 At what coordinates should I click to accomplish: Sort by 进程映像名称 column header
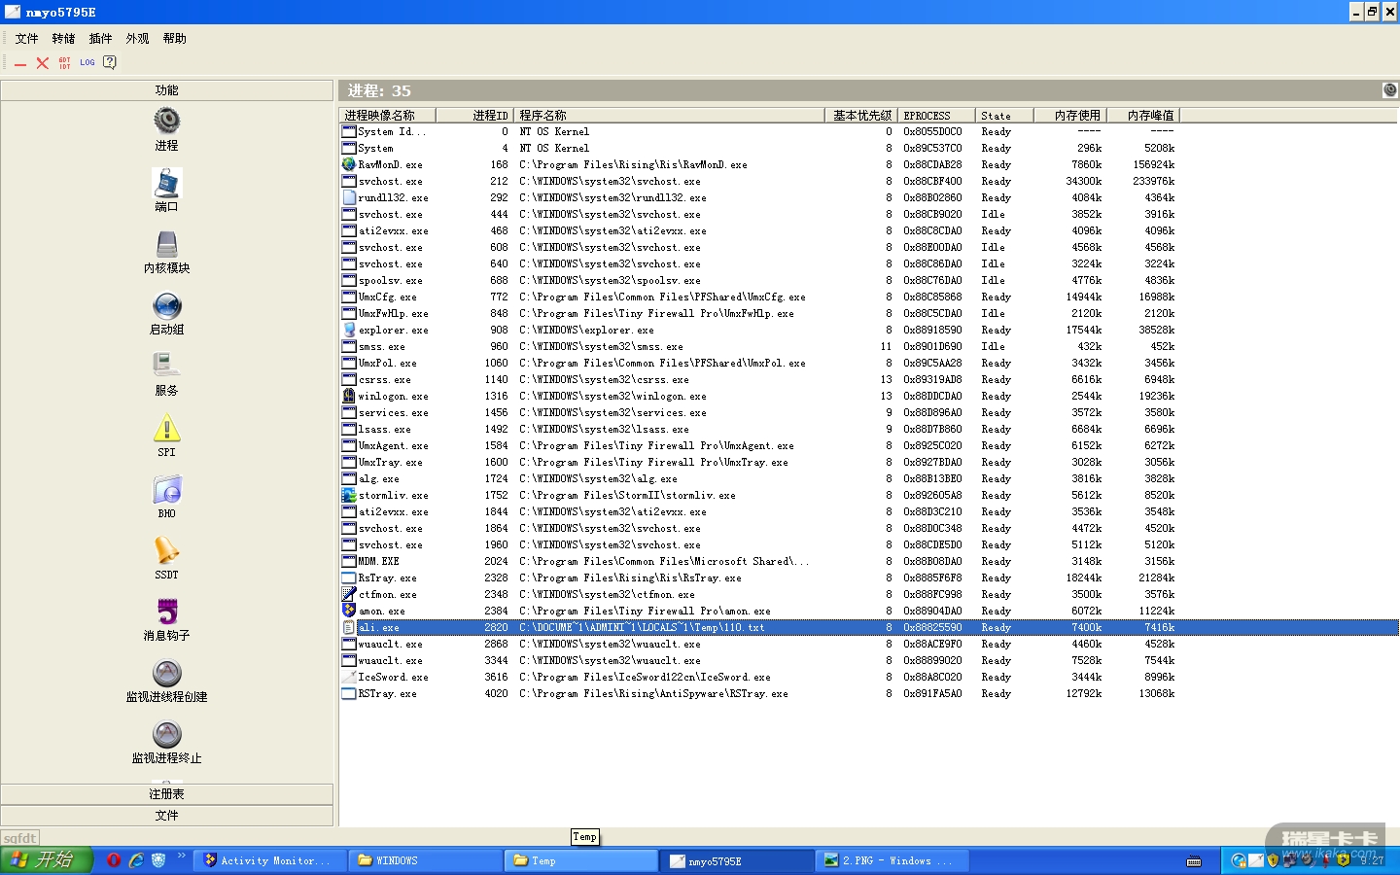pos(387,115)
